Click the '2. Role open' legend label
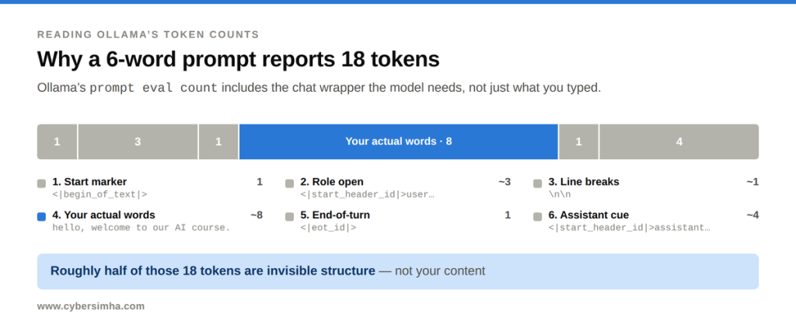Viewport: 796px width, 332px height. [x=332, y=182]
